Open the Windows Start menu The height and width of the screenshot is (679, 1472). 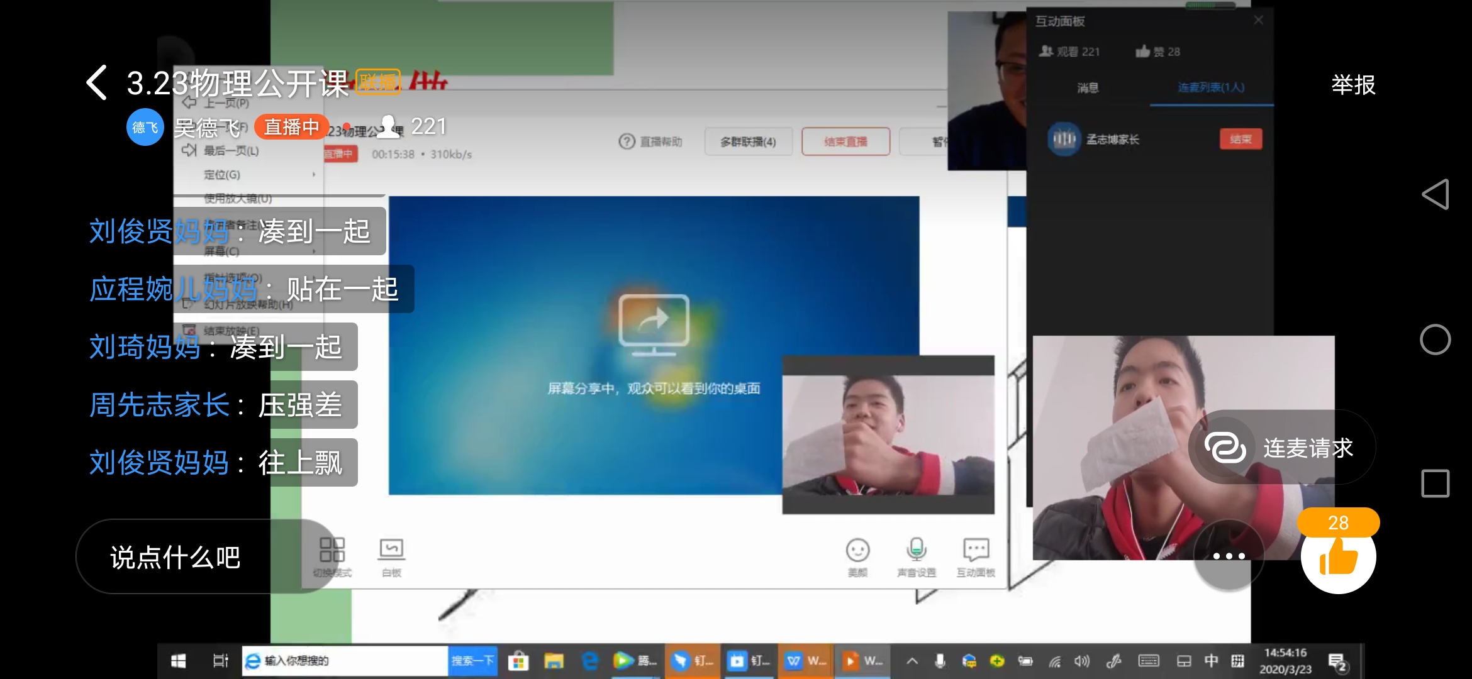point(178,661)
